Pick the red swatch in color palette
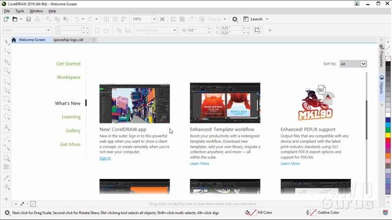 388,140
